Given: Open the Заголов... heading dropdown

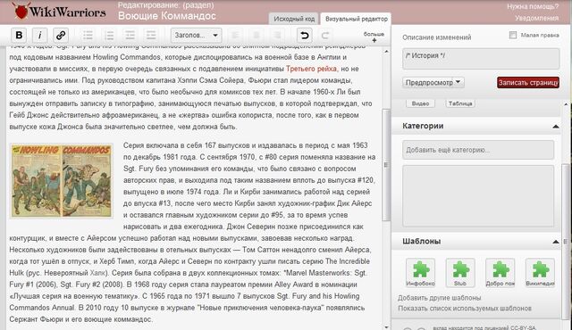Looking at the screenshot, I should 197,36.
